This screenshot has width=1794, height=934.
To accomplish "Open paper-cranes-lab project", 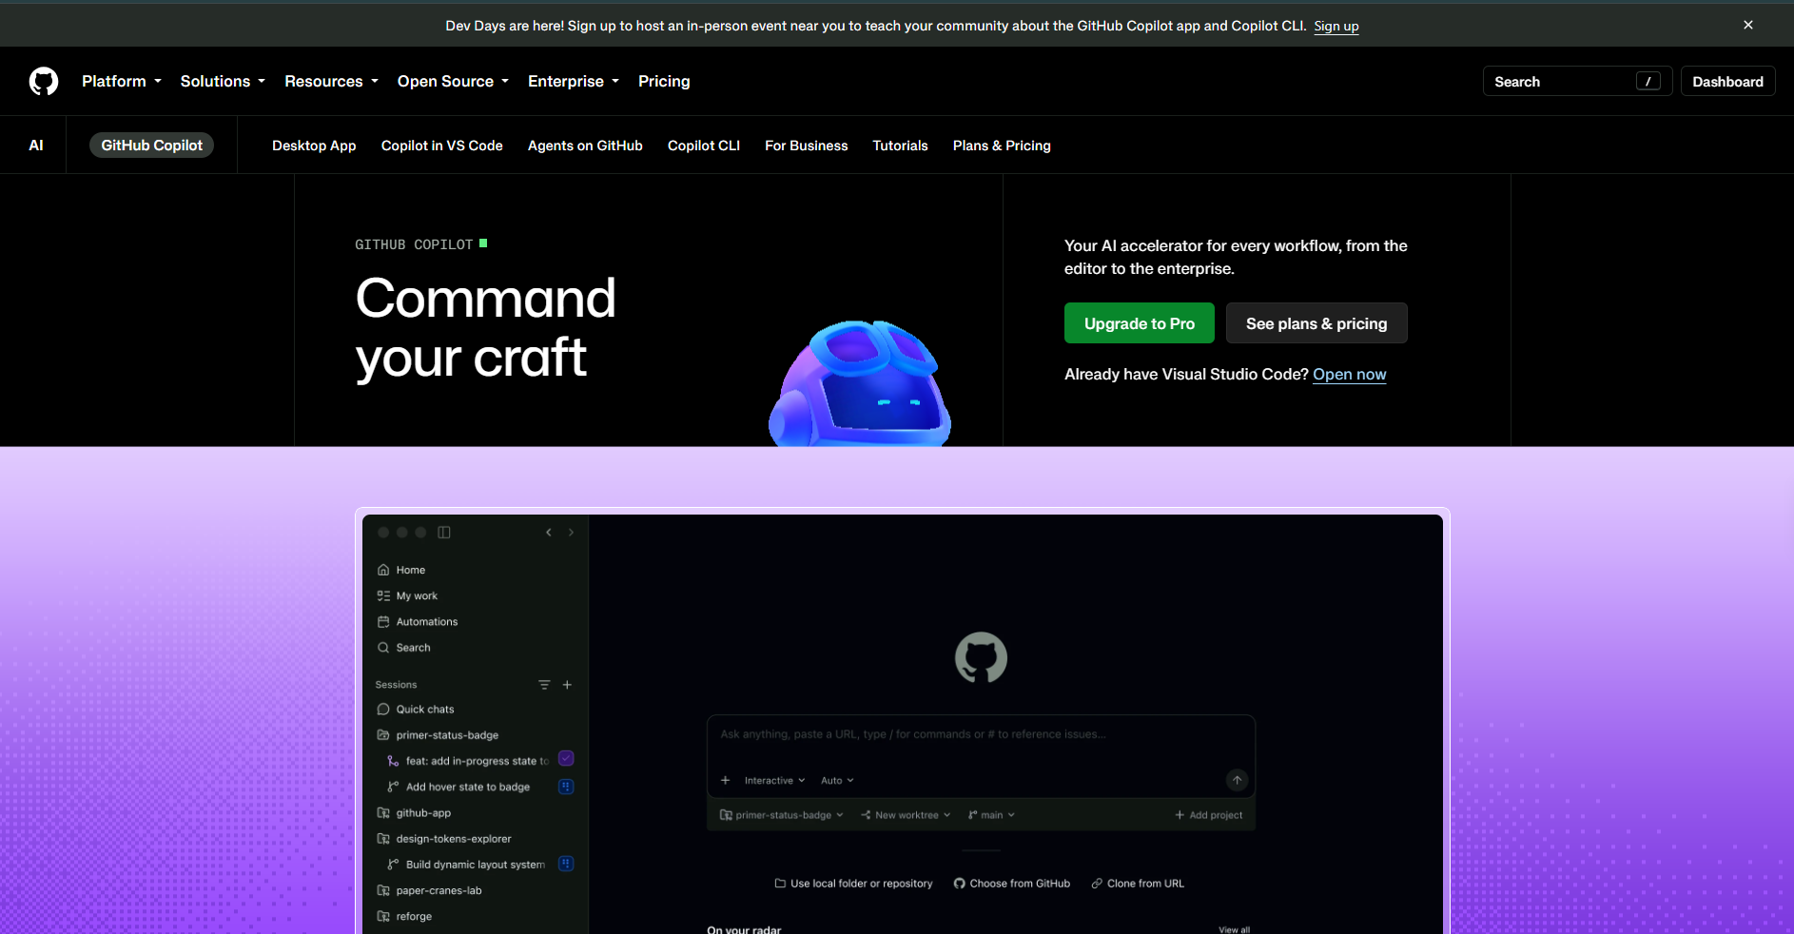I will coord(429,890).
